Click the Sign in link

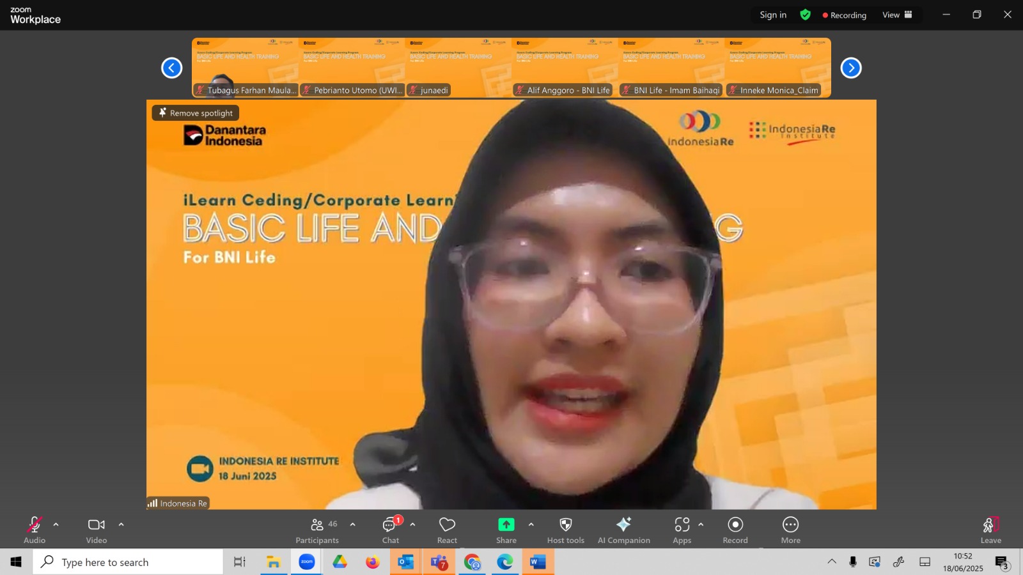[773, 15]
